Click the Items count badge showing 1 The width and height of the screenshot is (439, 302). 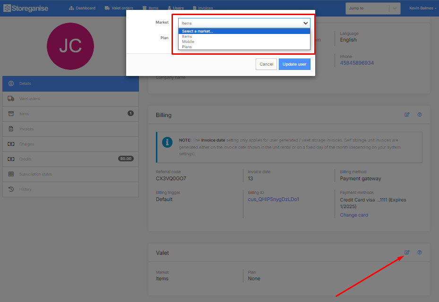(130, 113)
